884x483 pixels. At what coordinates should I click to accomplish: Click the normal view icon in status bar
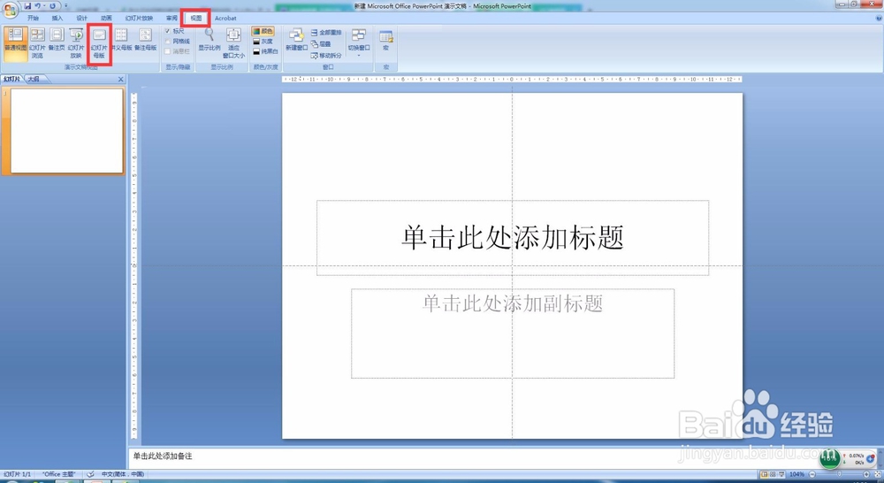pos(765,474)
